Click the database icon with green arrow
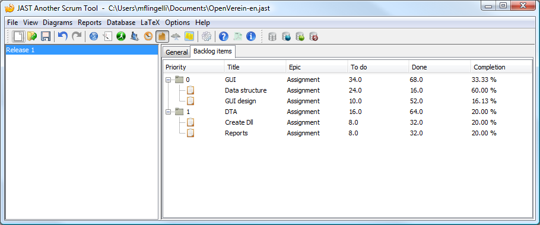The image size is (540, 225). click(300, 37)
